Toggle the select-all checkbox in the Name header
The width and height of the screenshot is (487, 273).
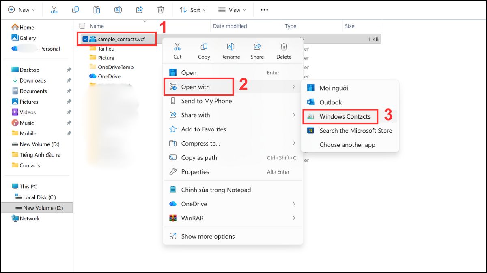82,25
